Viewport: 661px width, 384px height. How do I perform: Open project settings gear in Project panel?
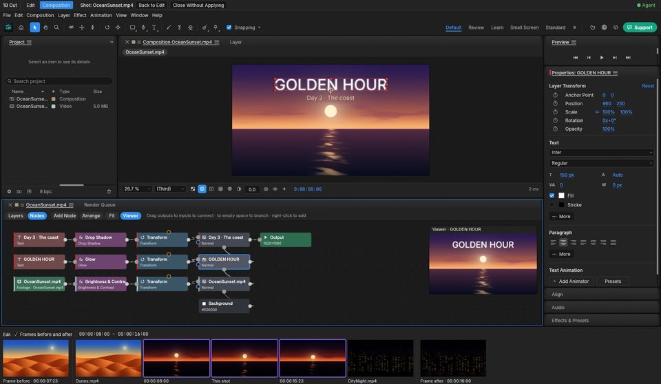[x=9, y=191]
